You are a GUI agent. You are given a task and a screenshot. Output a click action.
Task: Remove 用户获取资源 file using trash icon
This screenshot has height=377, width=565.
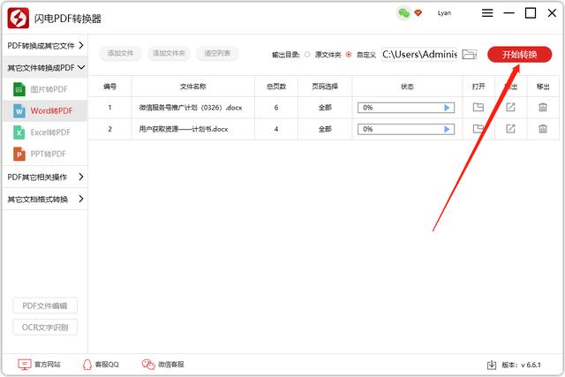(x=542, y=129)
